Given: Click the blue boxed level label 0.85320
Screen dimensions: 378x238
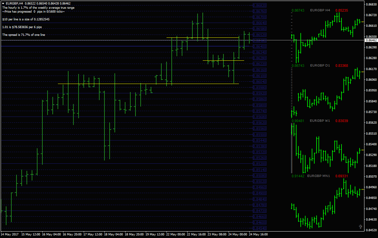Looking at the screenshot, I should pos(260,152).
